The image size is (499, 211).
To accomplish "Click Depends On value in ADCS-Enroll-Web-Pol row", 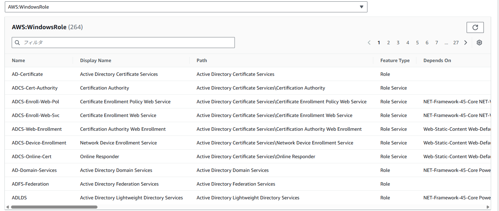I will click(457, 102).
